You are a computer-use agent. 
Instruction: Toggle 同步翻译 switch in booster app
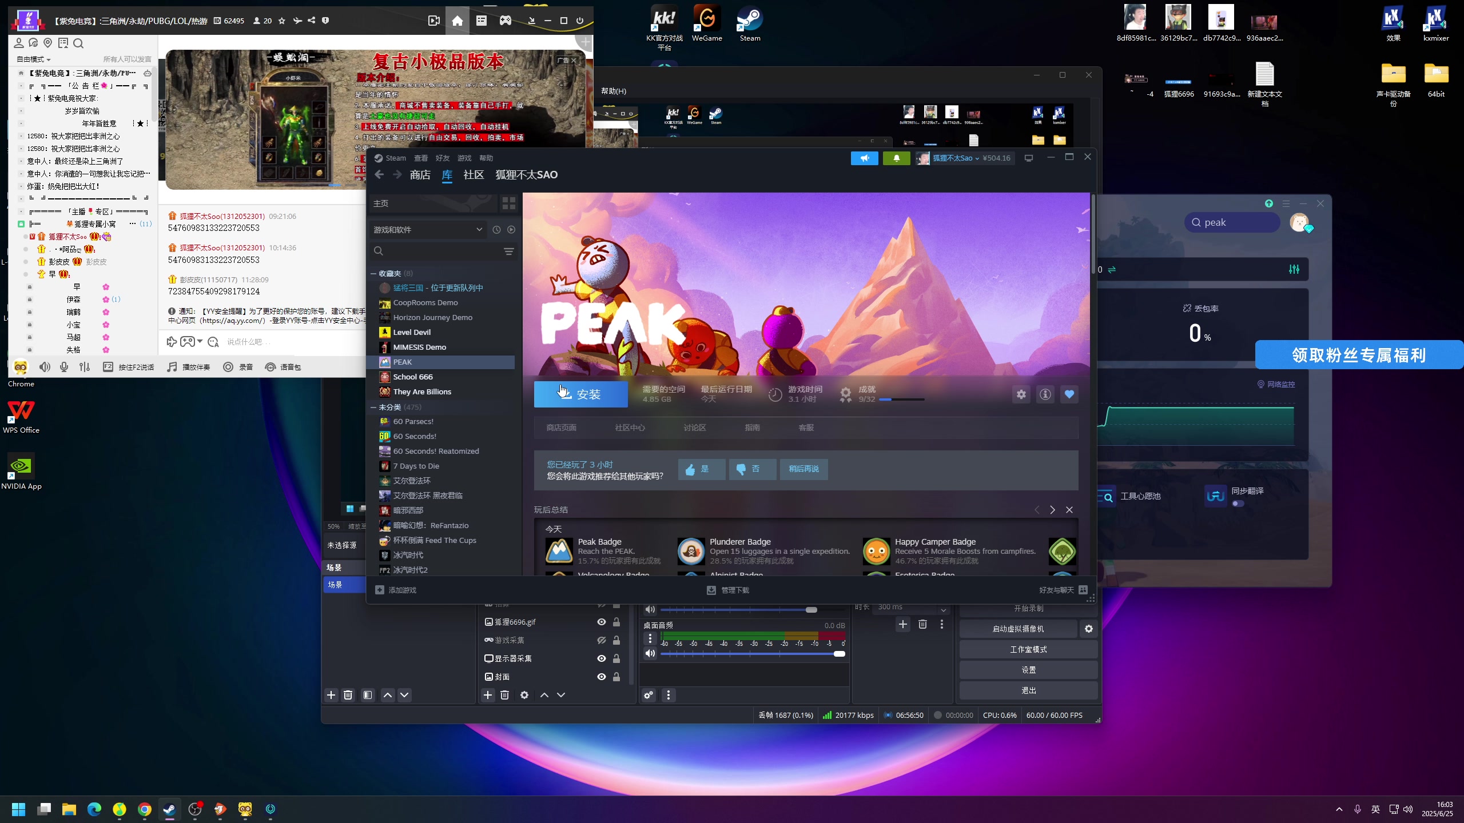point(1238,504)
